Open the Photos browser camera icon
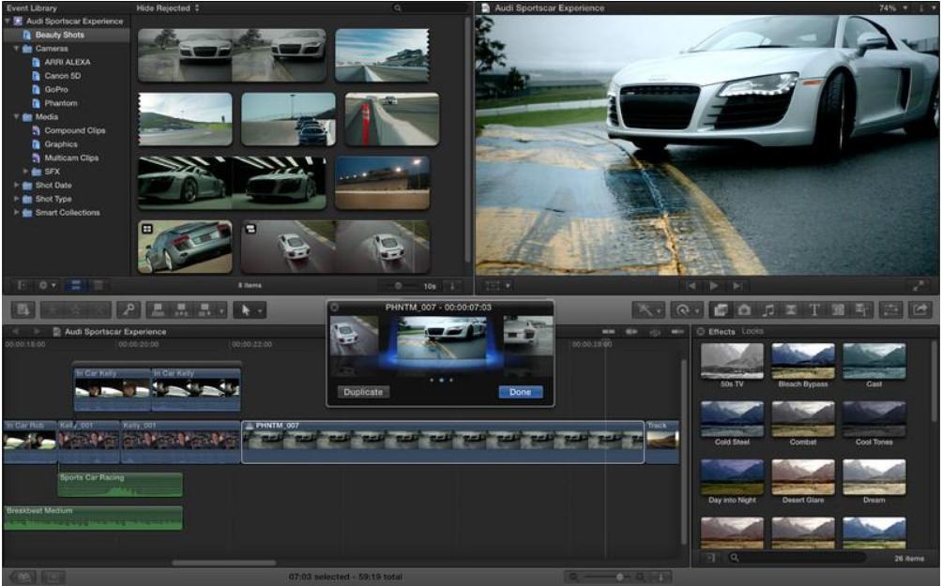The width and height of the screenshot is (942, 586). pos(744,309)
